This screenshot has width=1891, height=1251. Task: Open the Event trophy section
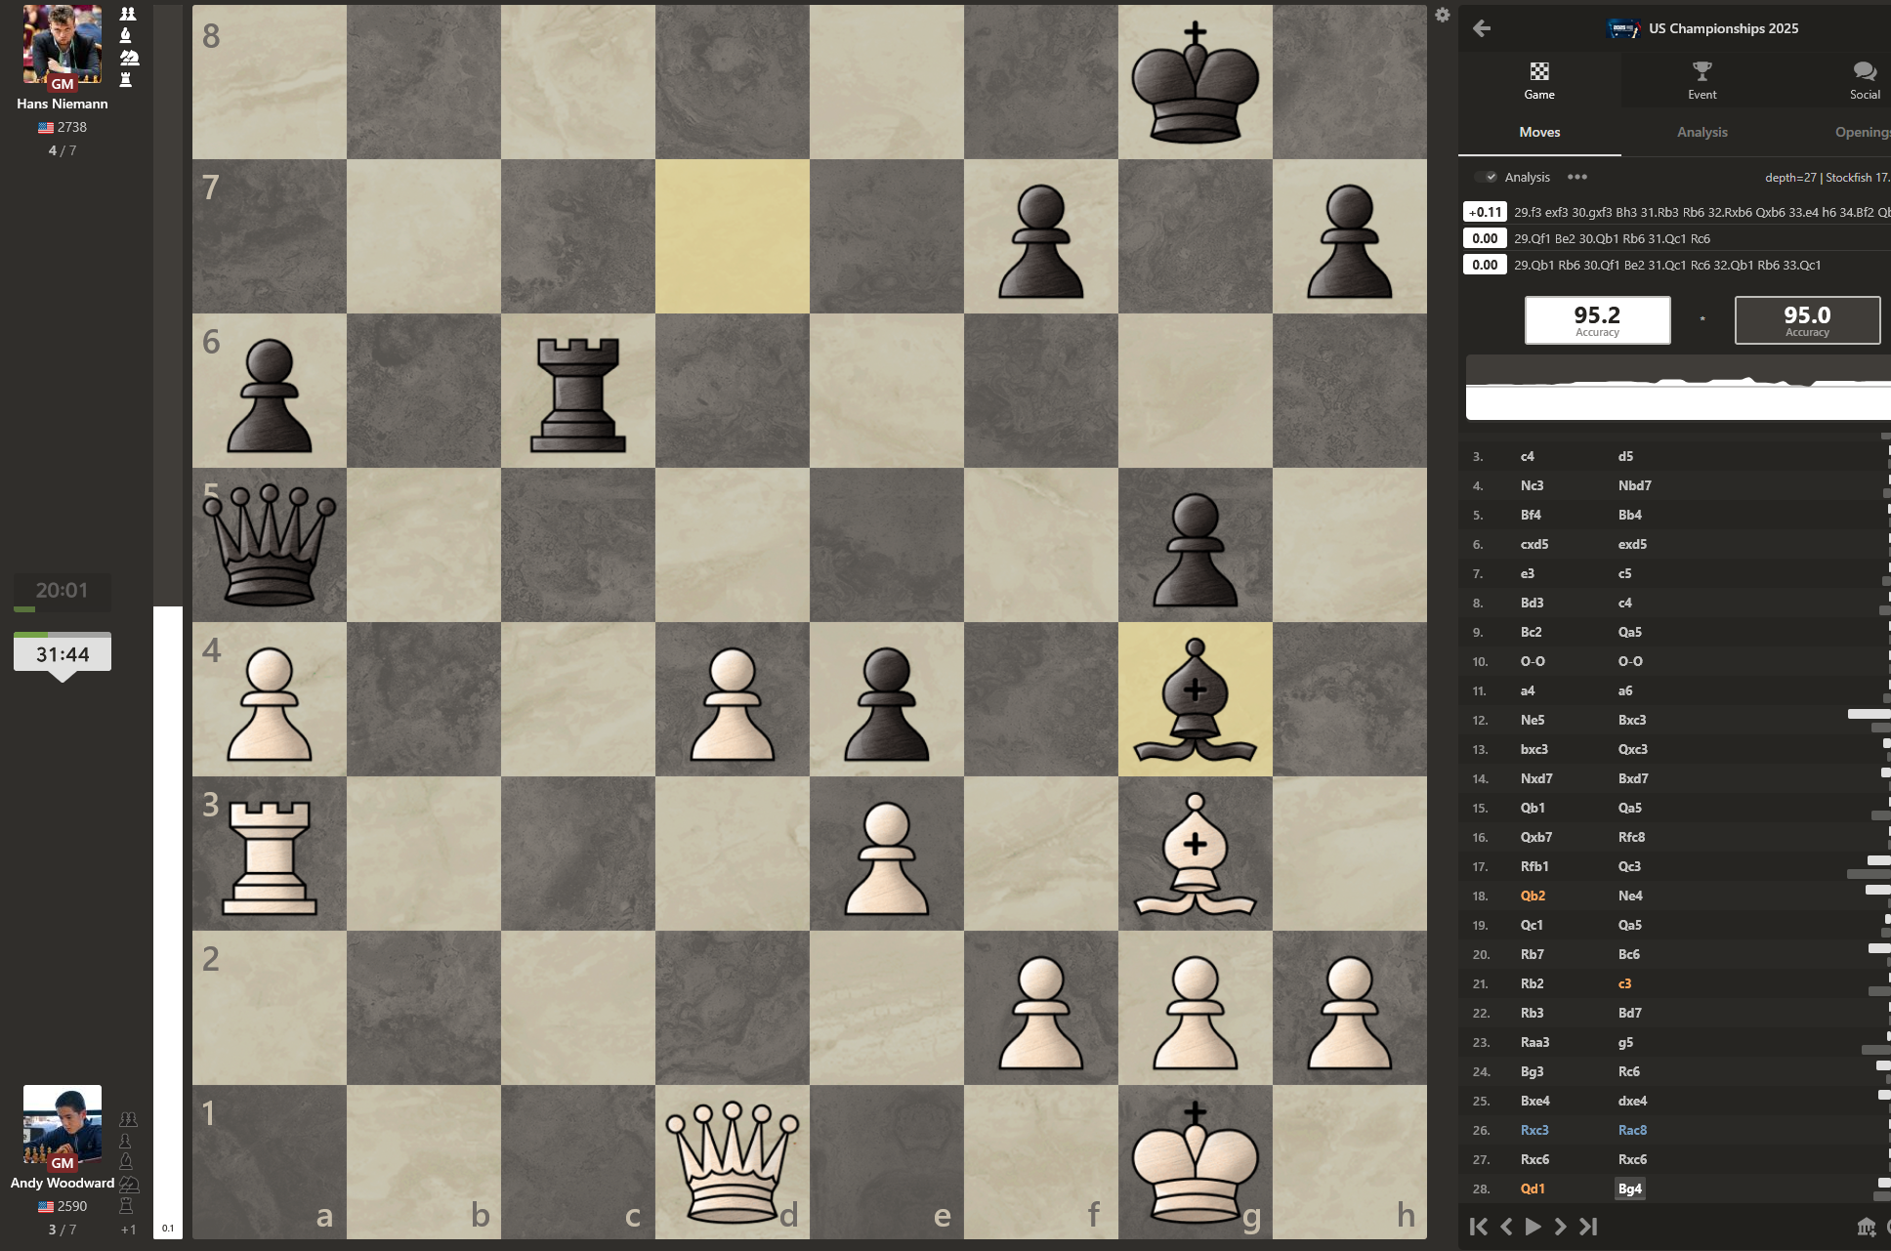coord(1702,80)
